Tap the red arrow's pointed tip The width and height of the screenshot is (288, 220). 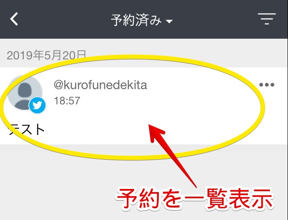(150, 126)
